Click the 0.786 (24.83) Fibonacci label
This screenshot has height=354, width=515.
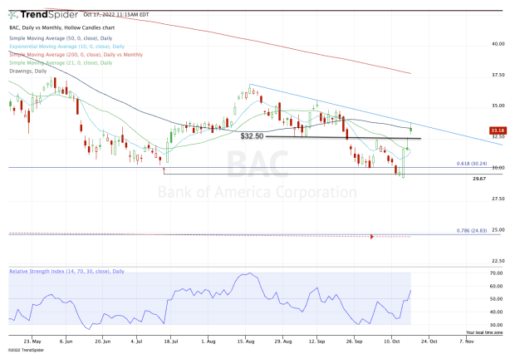point(472,230)
